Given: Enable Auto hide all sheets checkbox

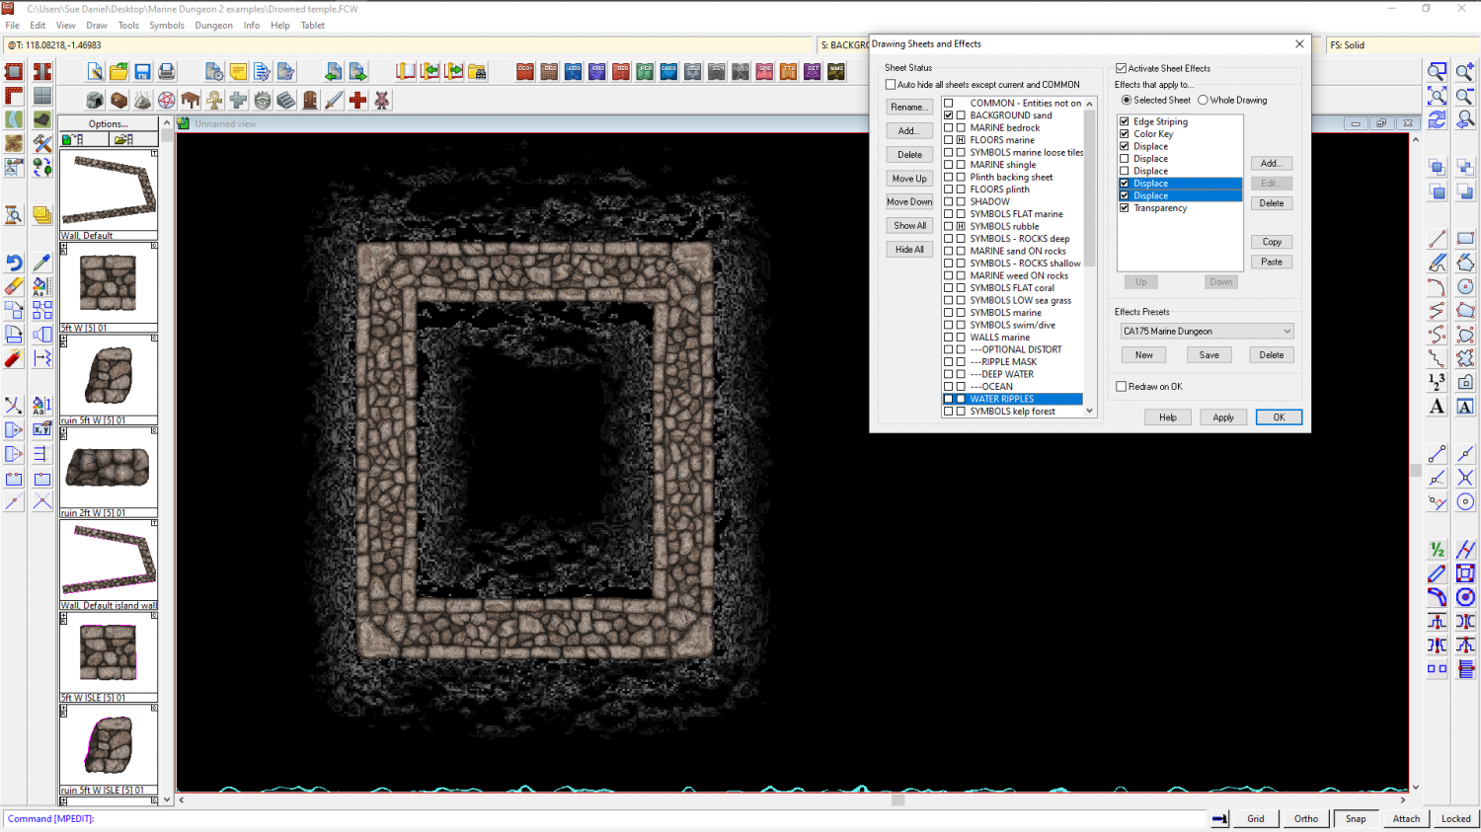Looking at the screenshot, I should point(891,85).
